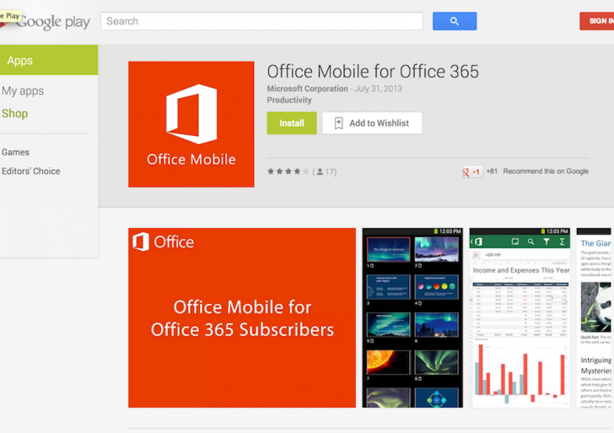Click the Office logo in promo banner
Viewport: 614px width, 433px height.
164,241
